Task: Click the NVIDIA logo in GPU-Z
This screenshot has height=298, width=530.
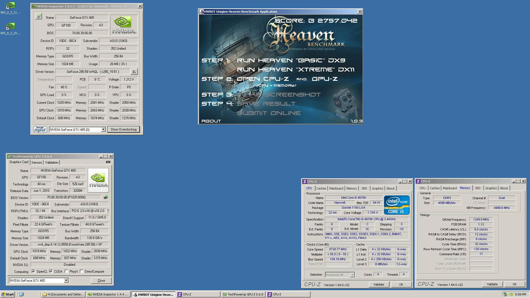Action: pyautogui.click(x=98, y=180)
